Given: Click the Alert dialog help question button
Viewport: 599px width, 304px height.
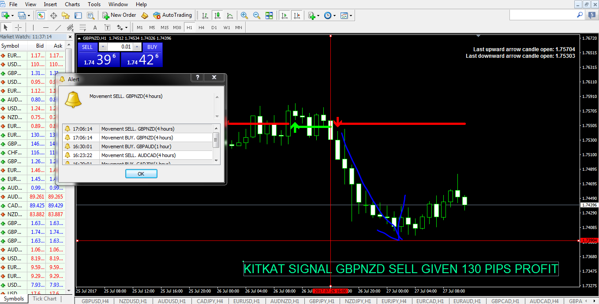Looking at the screenshot, I should tap(197, 78).
